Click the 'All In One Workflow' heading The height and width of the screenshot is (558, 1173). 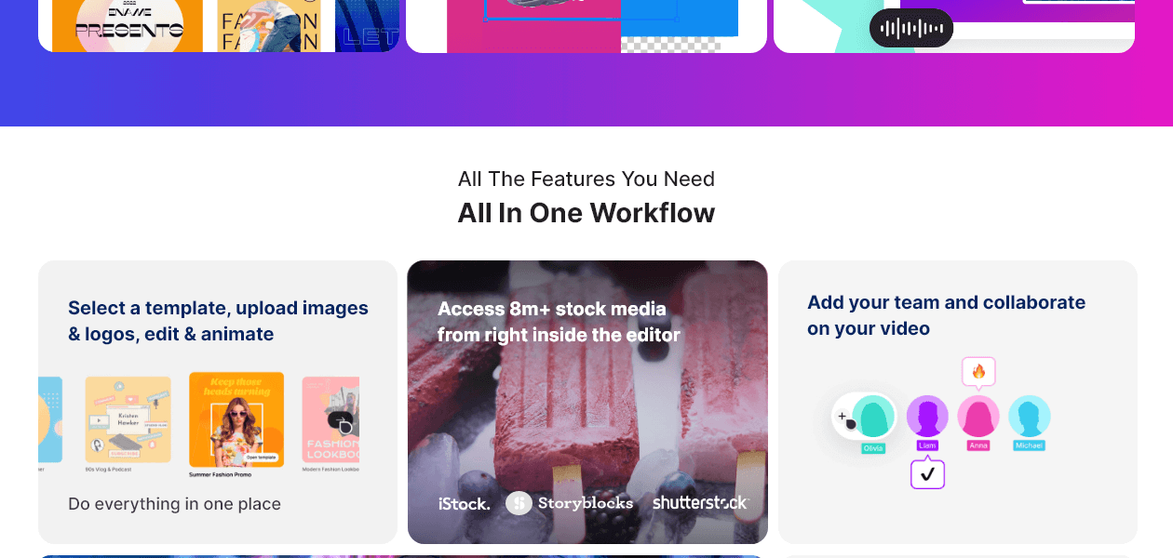(x=586, y=213)
